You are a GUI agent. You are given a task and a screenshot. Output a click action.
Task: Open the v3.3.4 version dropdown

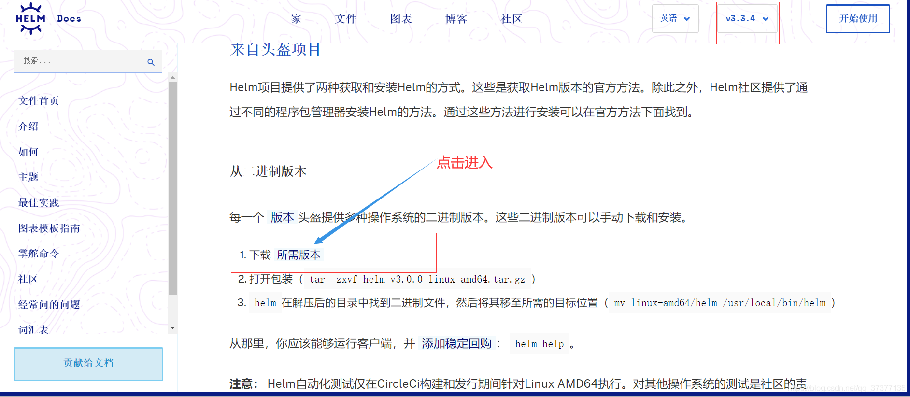coord(747,18)
